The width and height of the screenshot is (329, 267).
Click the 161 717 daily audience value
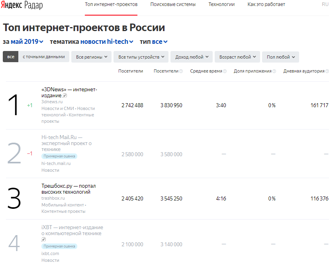pos(319,105)
